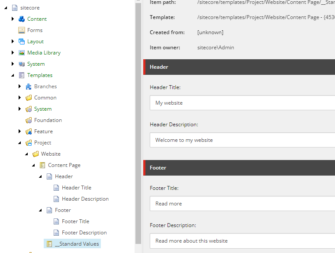Screen dimensions: 335x253
Task: Click the Header Description input field
Action: tap(242, 140)
